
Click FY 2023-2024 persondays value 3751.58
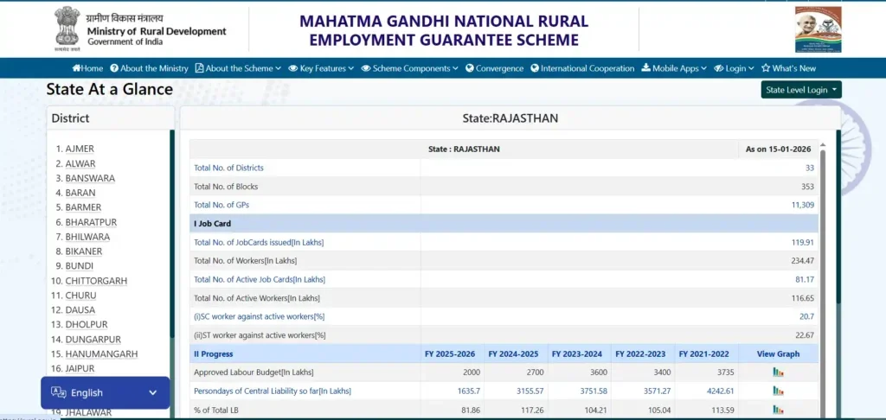[x=594, y=391]
